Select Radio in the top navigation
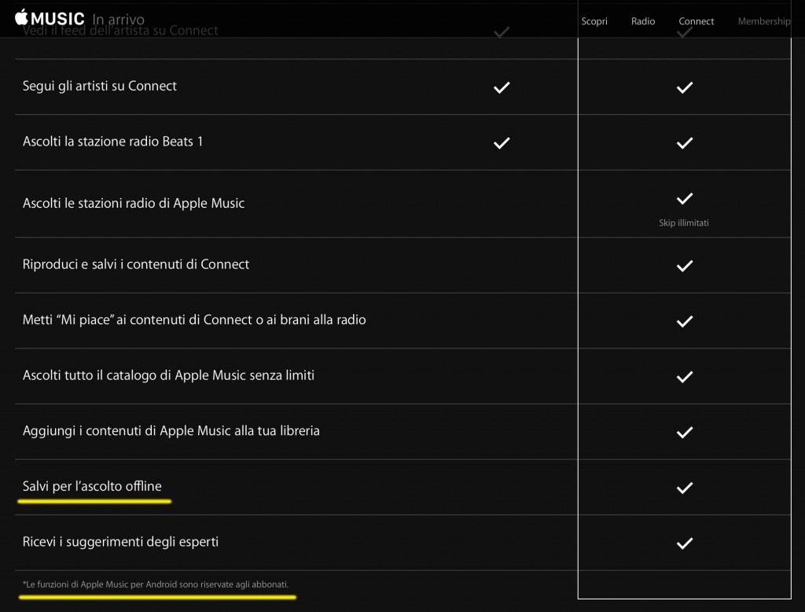This screenshot has height=612, width=805. coord(642,21)
